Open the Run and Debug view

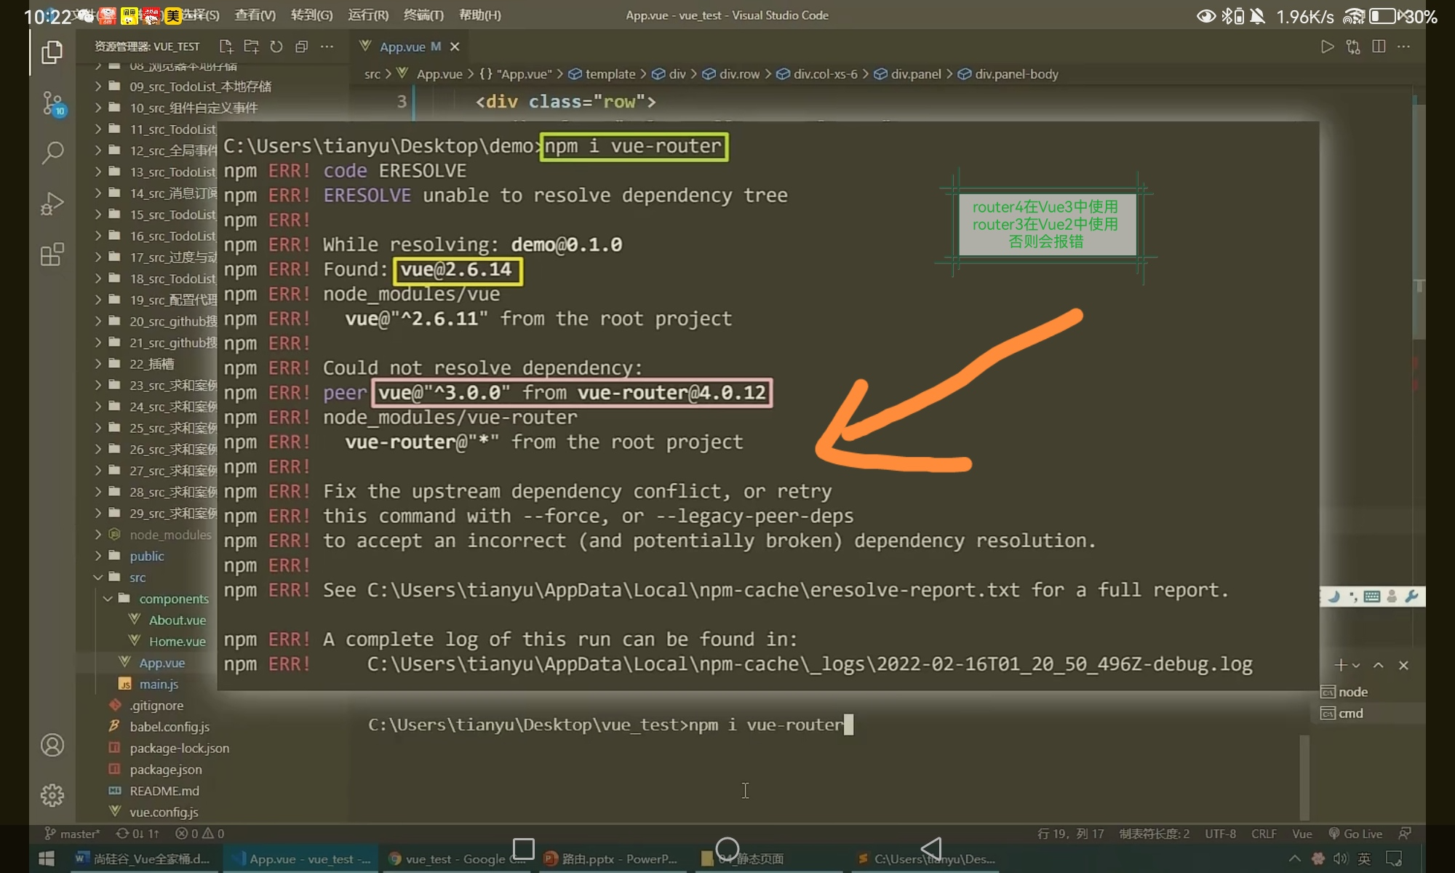pos(52,204)
